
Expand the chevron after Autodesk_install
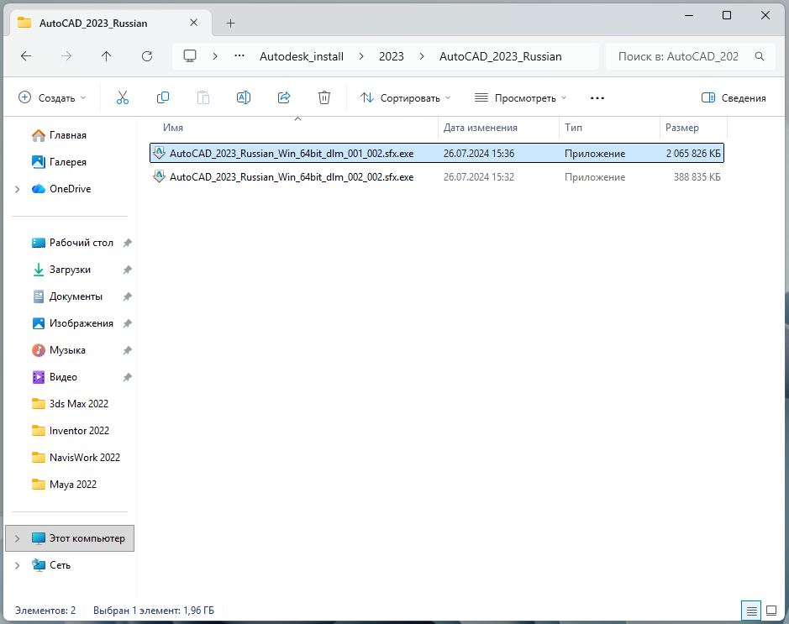tap(361, 56)
